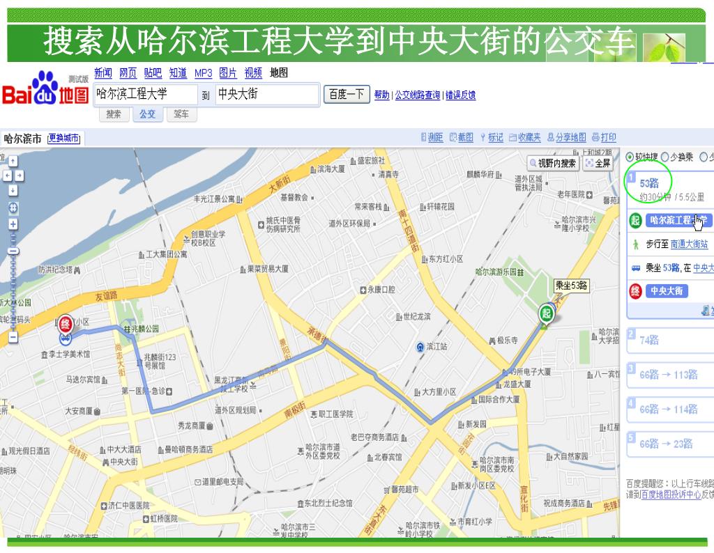
Task: Expand route 3 66路 → 113路
Action: 670,375
